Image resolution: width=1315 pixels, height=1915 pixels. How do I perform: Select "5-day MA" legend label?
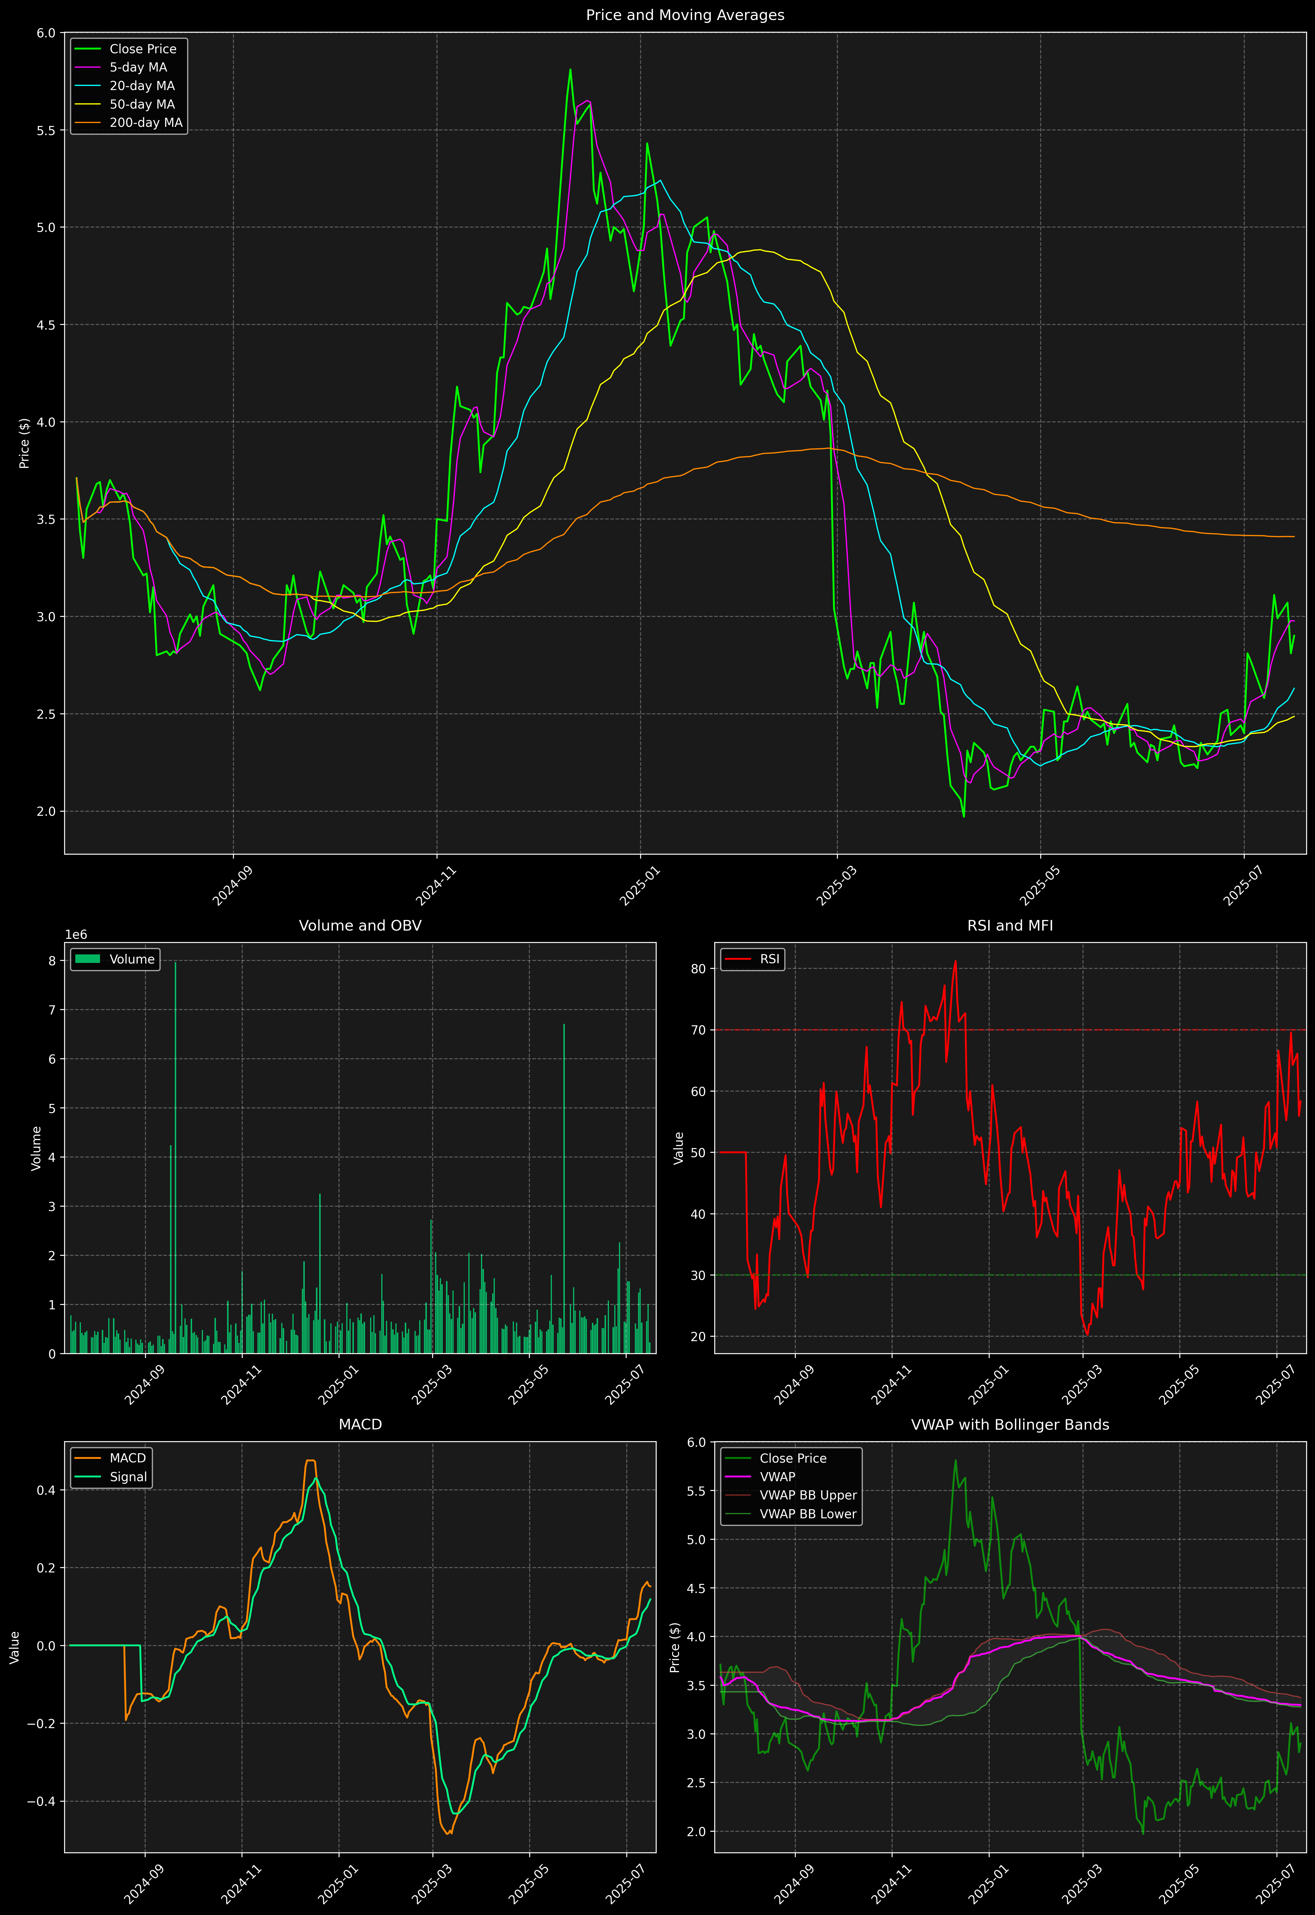(139, 68)
